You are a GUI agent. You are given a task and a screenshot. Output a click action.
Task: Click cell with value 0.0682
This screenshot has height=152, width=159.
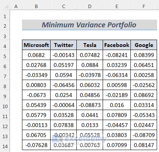pyautogui.click(x=36, y=55)
